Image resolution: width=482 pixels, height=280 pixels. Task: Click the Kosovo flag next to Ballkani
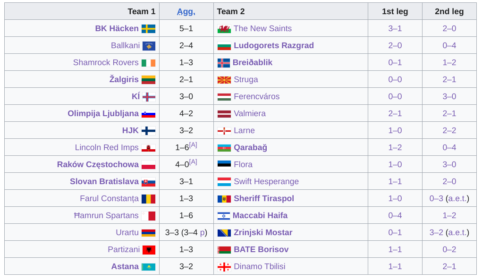coord(149,46)
